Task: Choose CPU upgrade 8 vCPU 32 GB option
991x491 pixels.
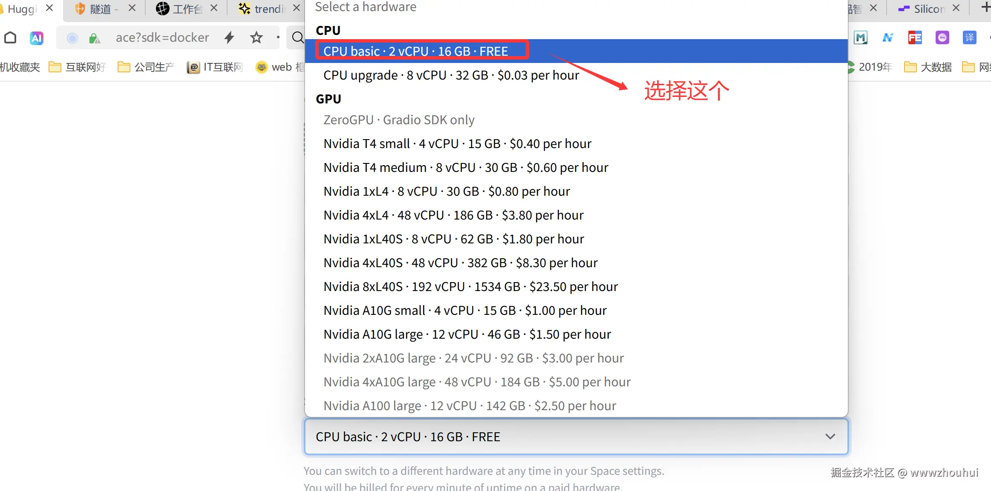Action: 576,75
